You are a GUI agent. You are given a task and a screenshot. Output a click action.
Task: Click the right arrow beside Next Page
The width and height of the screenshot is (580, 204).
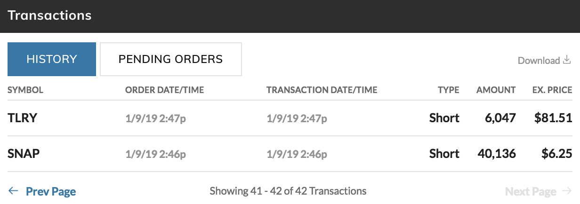click(567, 191)
